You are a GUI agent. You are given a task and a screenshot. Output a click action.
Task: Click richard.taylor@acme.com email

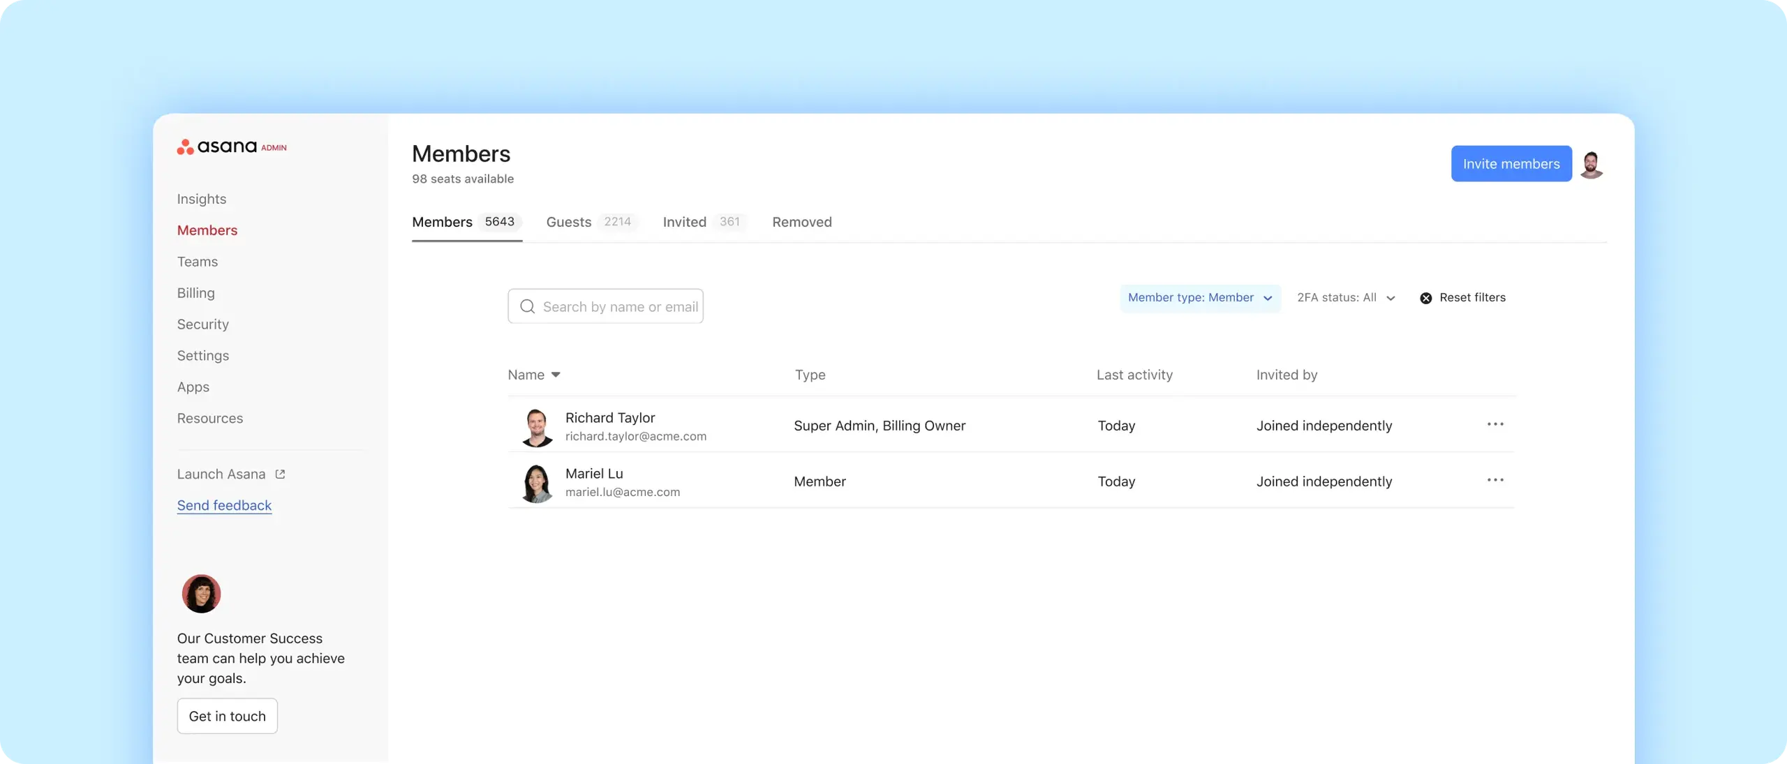636,437
